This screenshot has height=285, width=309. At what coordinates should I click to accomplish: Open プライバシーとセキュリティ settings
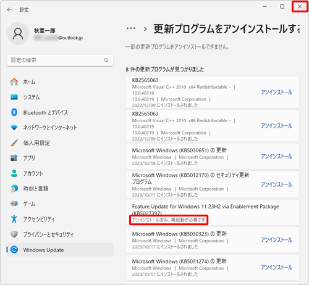[x=60, y=234]
